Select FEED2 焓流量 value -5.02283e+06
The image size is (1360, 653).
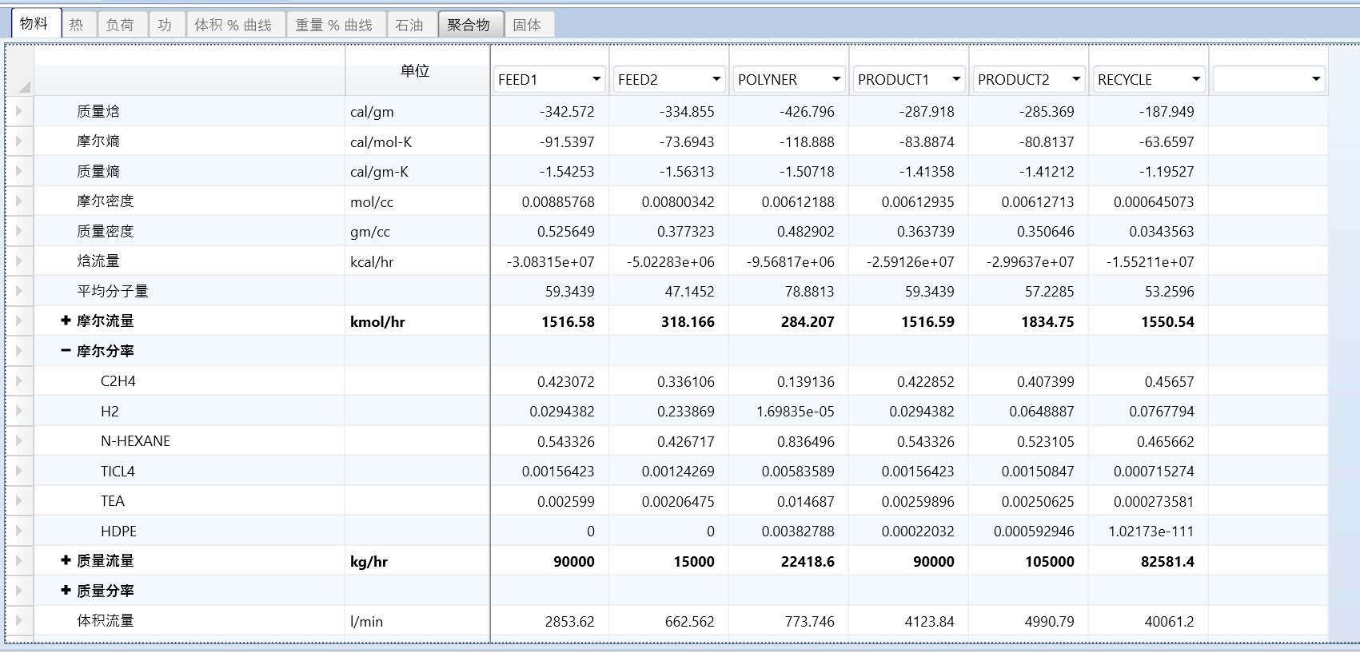pyautogui.click(x=670, y=261)
